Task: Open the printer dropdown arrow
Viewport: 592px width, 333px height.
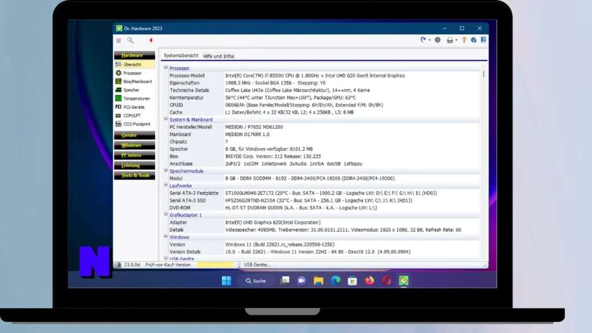Action: pos(457,40)
